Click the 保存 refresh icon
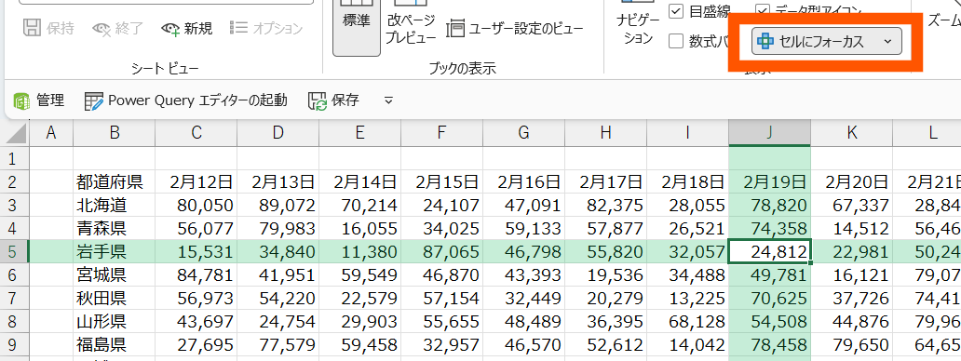 click(318, 101)
